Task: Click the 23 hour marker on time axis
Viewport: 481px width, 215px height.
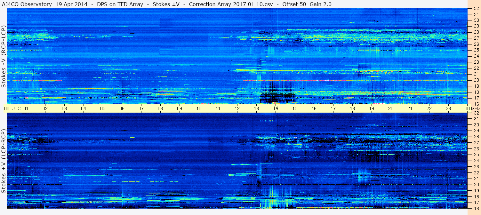Action: coord(448,108)
